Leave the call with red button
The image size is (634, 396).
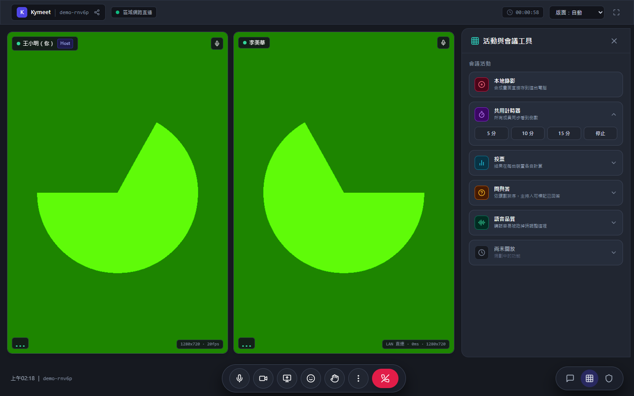point(385,378)
